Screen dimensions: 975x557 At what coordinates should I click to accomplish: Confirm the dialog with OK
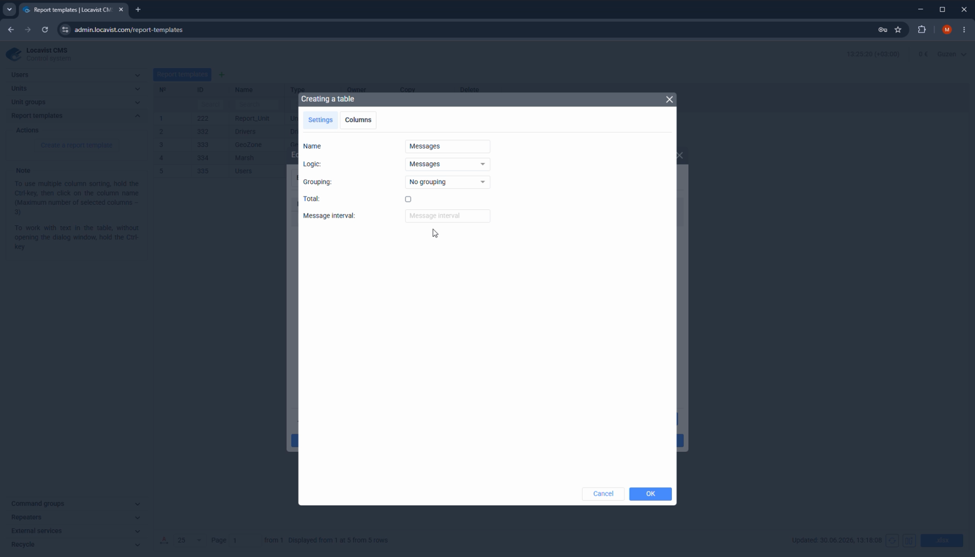(650, 494)
